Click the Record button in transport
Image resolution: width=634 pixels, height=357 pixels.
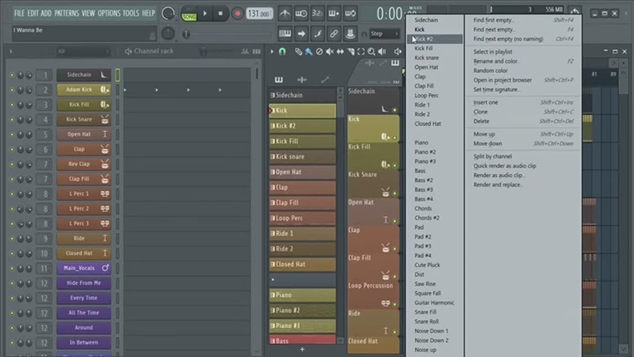tap(238, 13)
